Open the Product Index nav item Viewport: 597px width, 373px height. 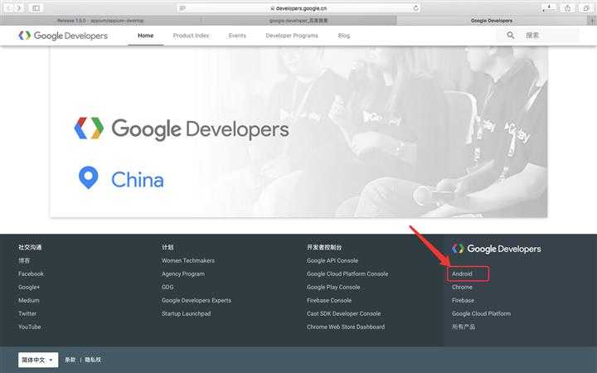tap(191, 36)
